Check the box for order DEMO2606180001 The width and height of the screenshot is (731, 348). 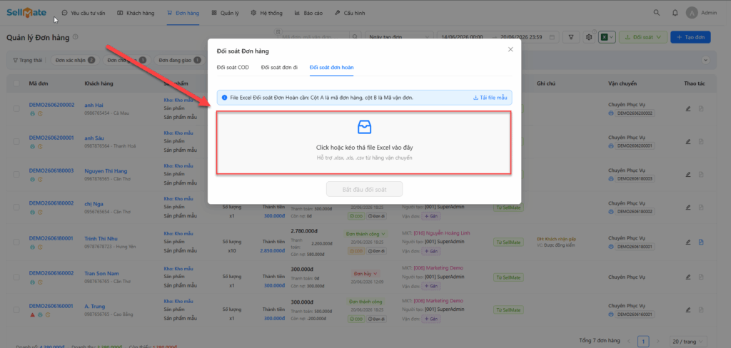(17, 242)
